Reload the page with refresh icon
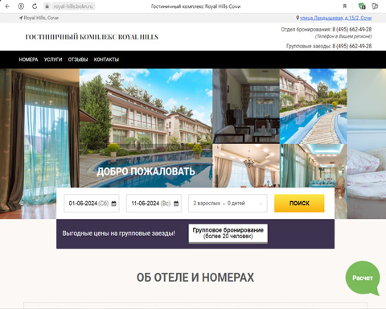 35,6
